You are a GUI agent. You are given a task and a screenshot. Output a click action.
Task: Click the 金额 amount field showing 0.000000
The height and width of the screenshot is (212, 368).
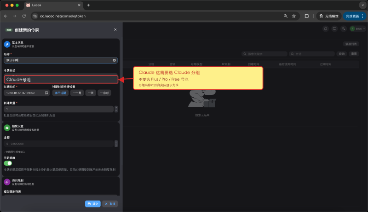coord(59,144)
